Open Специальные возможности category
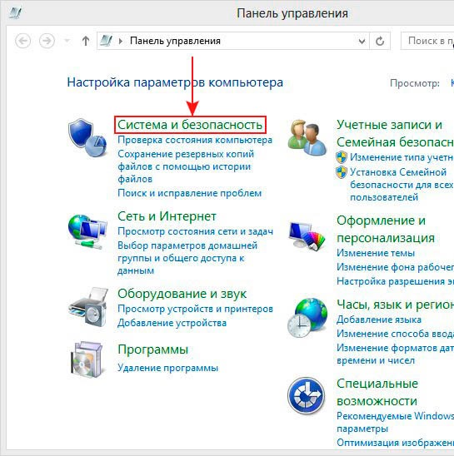This screenshot has height=456, width=454. 377,392
